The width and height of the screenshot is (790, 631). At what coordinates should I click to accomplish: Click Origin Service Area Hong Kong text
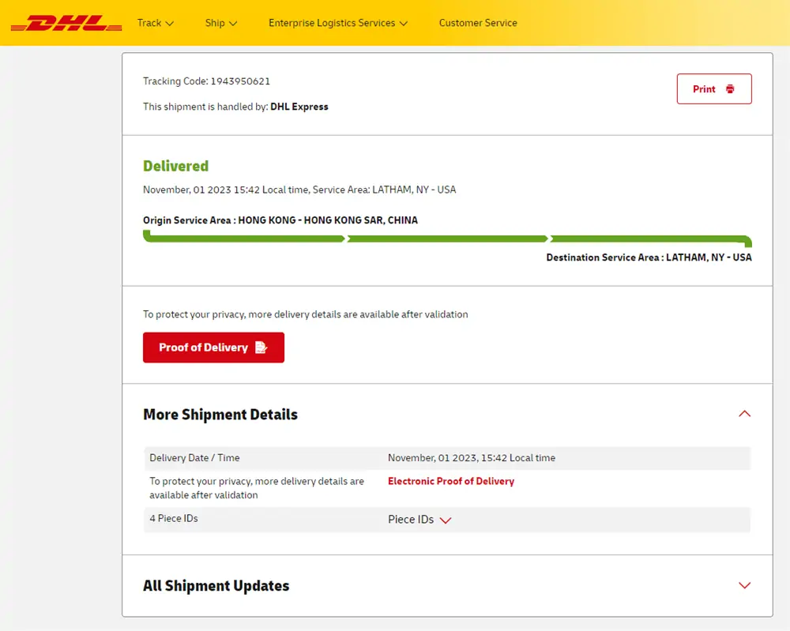(280, 220)
